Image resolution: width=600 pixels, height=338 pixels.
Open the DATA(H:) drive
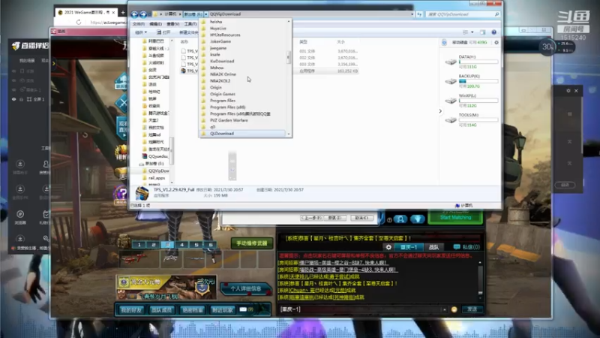[472, 62]
